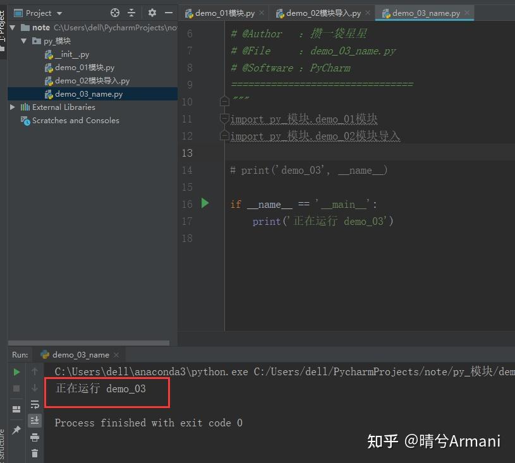Collapse the py_模块 folder
Image resolution: width=515 pixels, height=463 pixels.
pyautogui.click(x=23, y=40)
